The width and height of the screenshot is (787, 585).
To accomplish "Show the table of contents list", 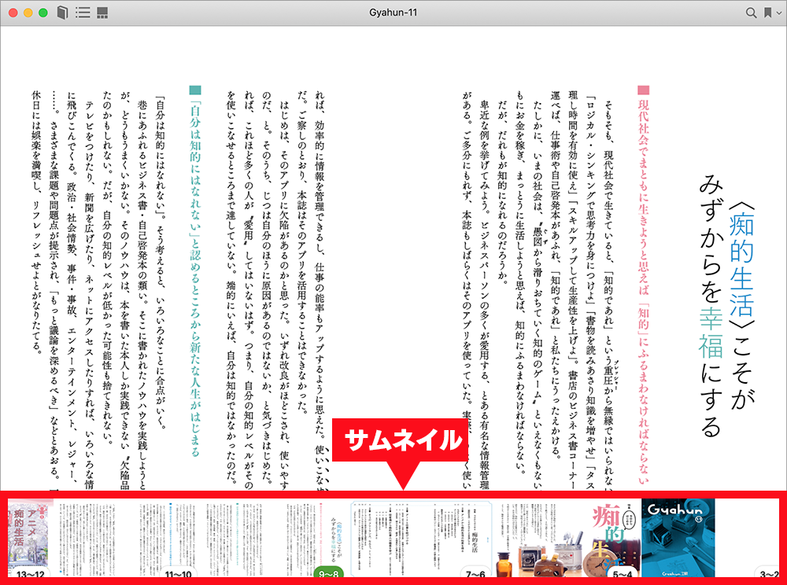I will [x=83, y=13].
